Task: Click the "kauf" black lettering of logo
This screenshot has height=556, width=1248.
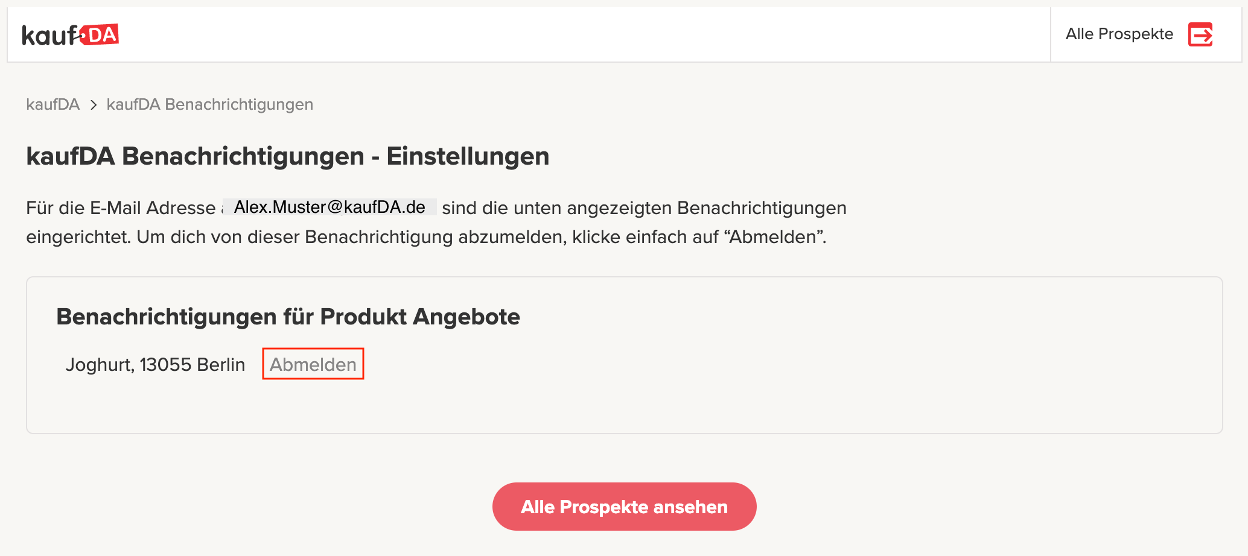Action: (50, 36)
